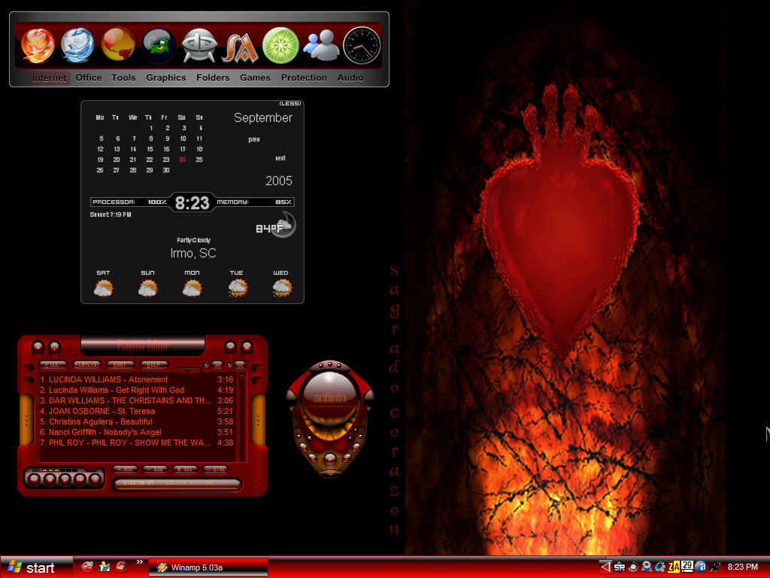Expand hidden quick launch icons chevron
Image resolution: width=770 pixels, height=578 pixels.
click(139, 561)
